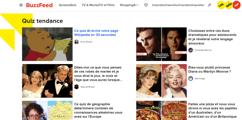Click the Salvatore brothers quiz thumbnail
Image resolution: width=242 pixels, height=120 pixels.
click(x=161, y=44)
